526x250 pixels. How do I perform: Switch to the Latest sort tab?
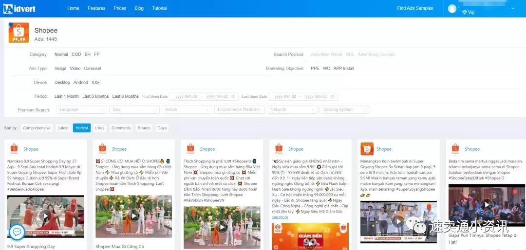pyautogui.click(x=63, y=128)
